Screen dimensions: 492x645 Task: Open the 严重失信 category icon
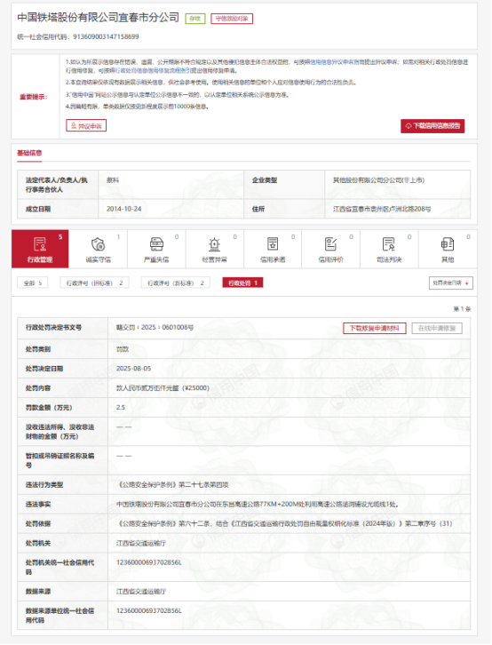click(x=156, y=244)
